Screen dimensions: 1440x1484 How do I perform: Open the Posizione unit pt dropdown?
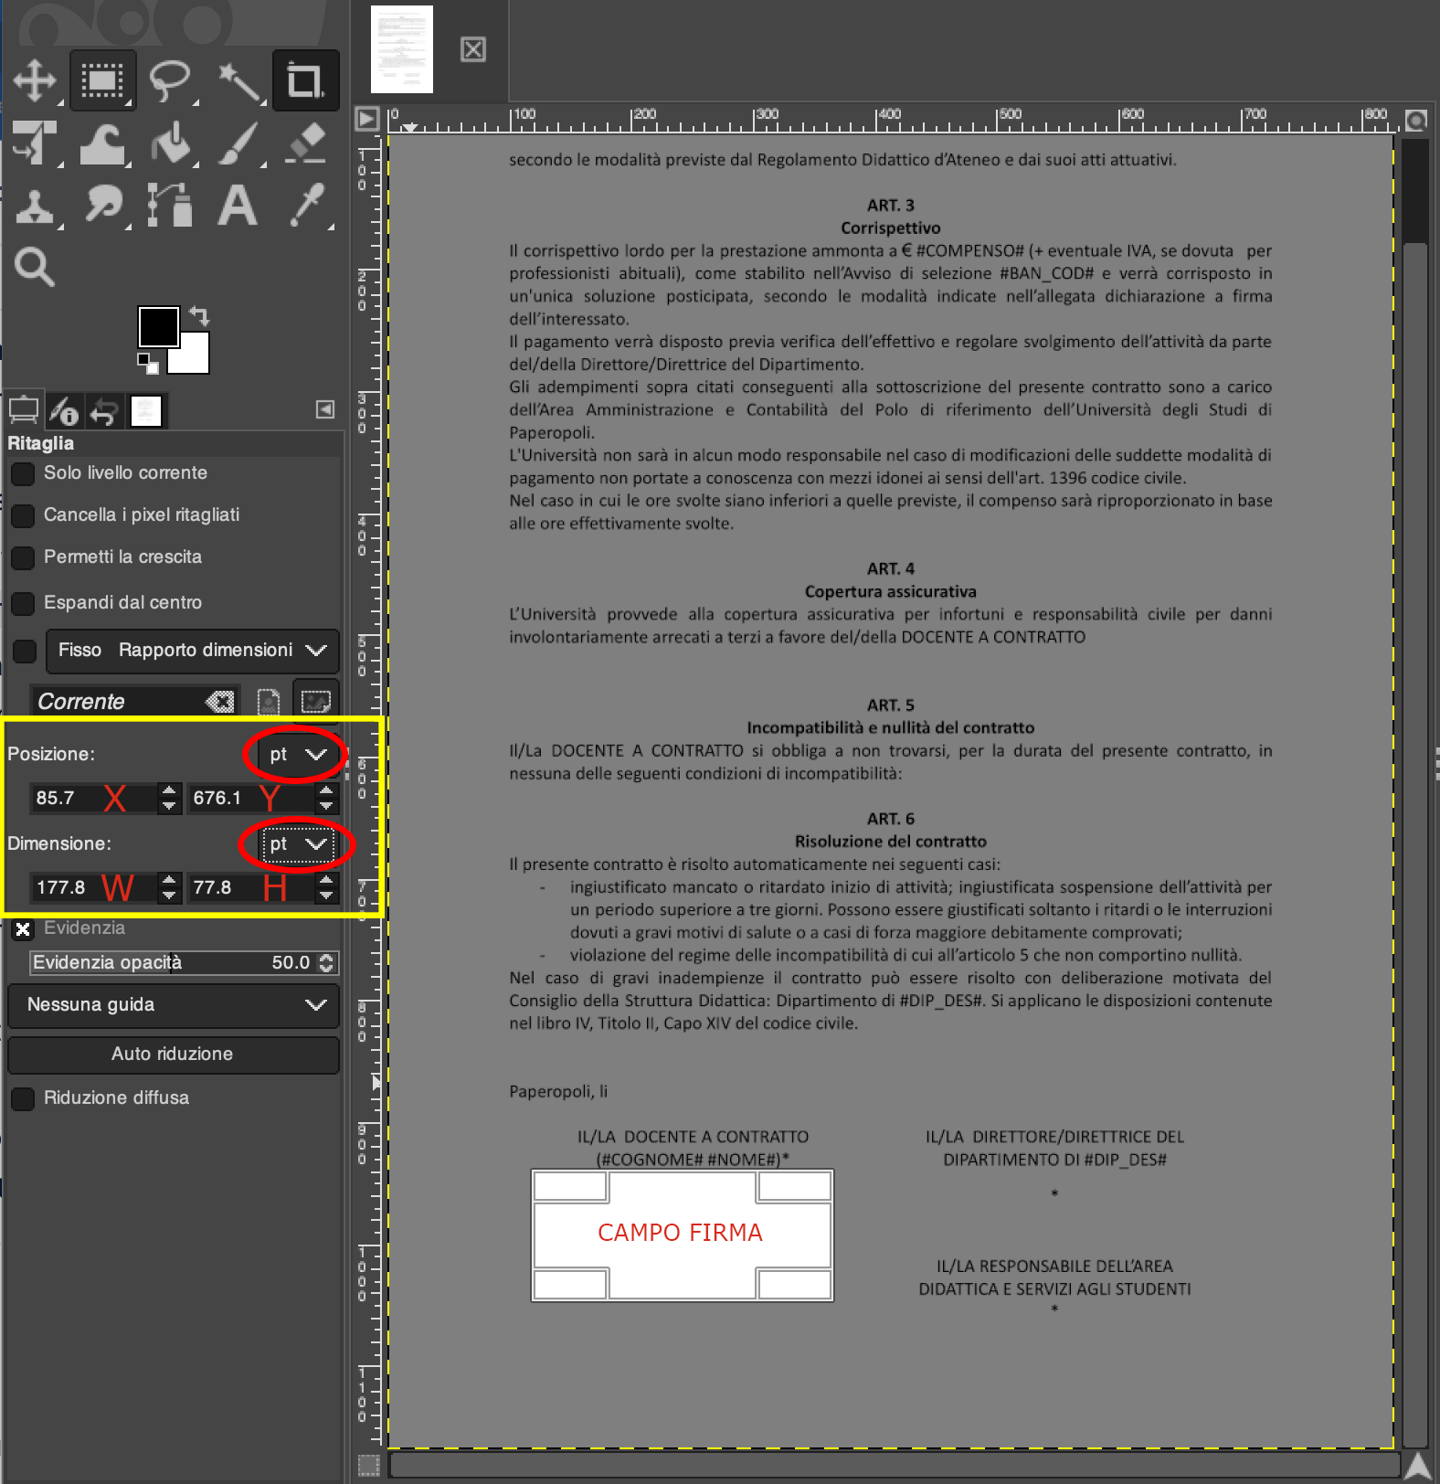point(297,754)
